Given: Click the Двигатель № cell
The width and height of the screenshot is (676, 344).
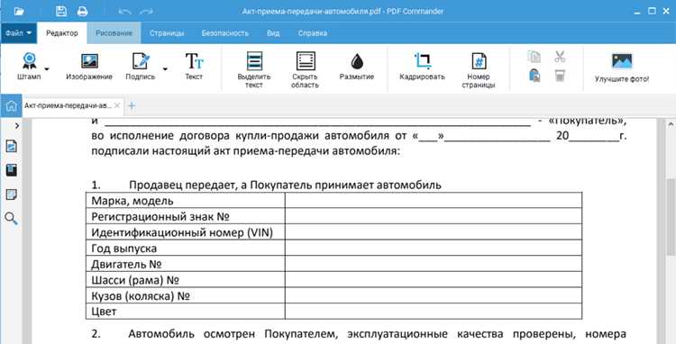Looking at the screenshot, I should pos(186,264).
